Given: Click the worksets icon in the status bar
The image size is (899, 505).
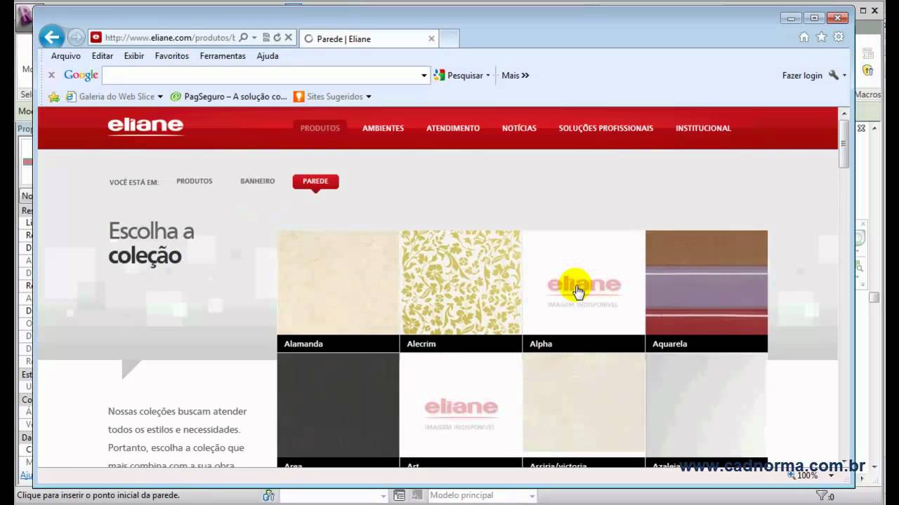Looking at the screenshot, I should click(268, 495).
